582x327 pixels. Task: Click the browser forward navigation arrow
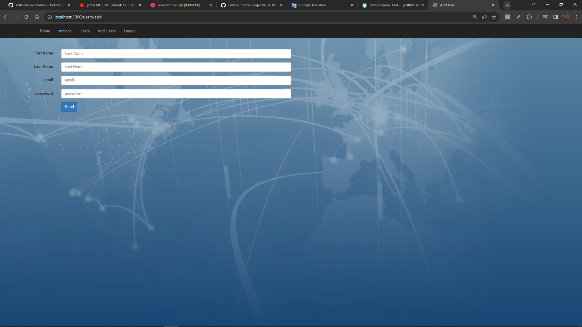point(16,17)
